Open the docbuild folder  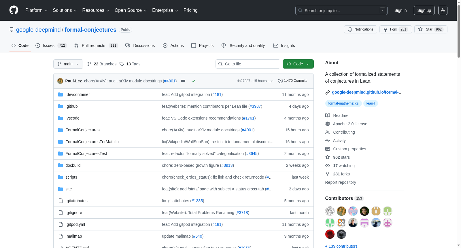coord(73,165)
